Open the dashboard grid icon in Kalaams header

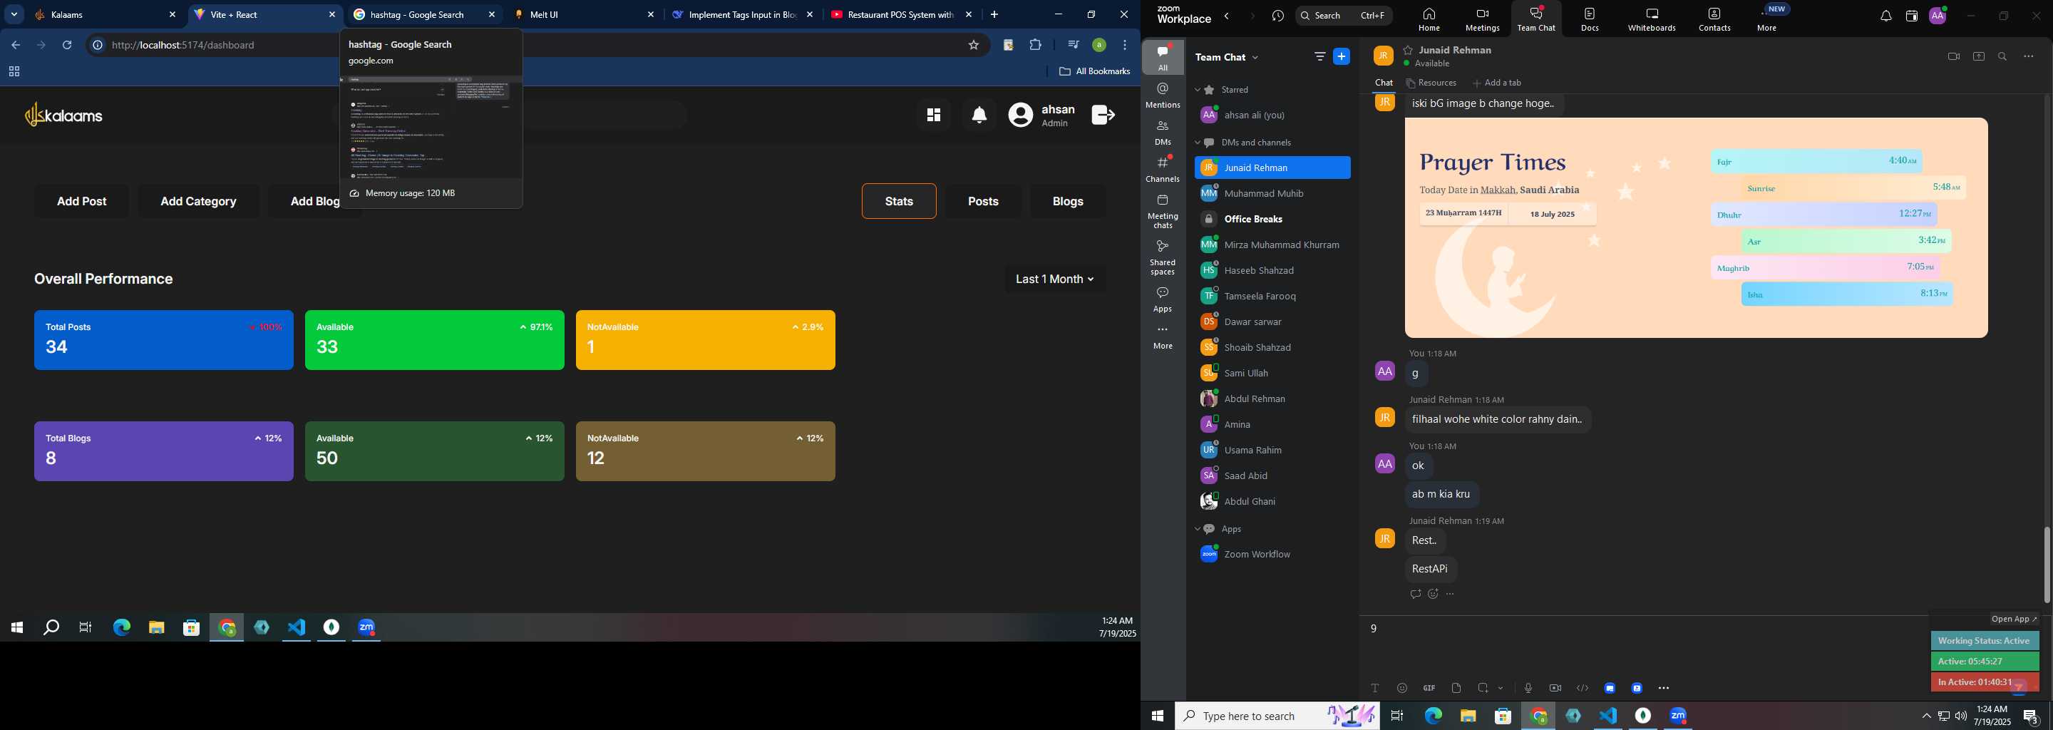(x=933, y=115)
